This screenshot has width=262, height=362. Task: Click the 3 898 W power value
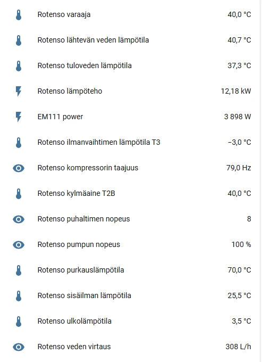point(238,117)
